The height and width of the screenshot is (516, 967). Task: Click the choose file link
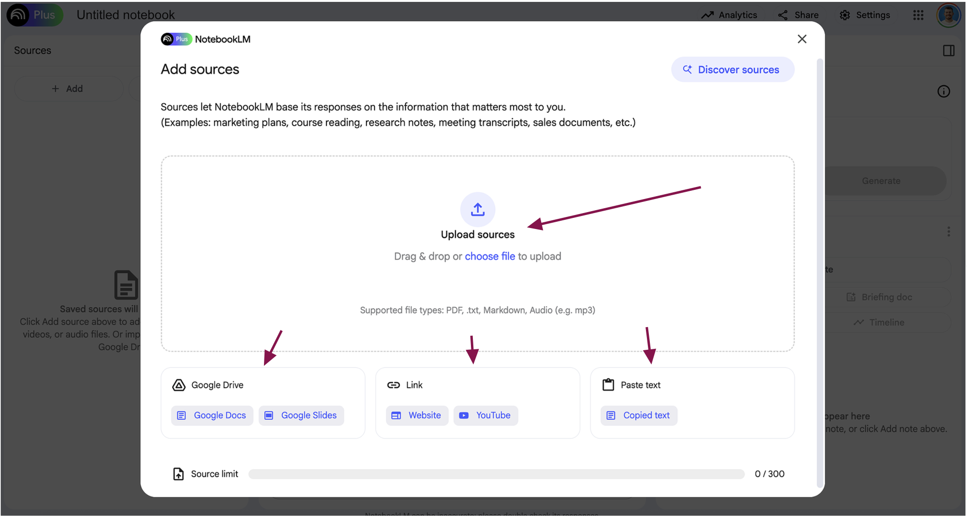click(489, 257)
